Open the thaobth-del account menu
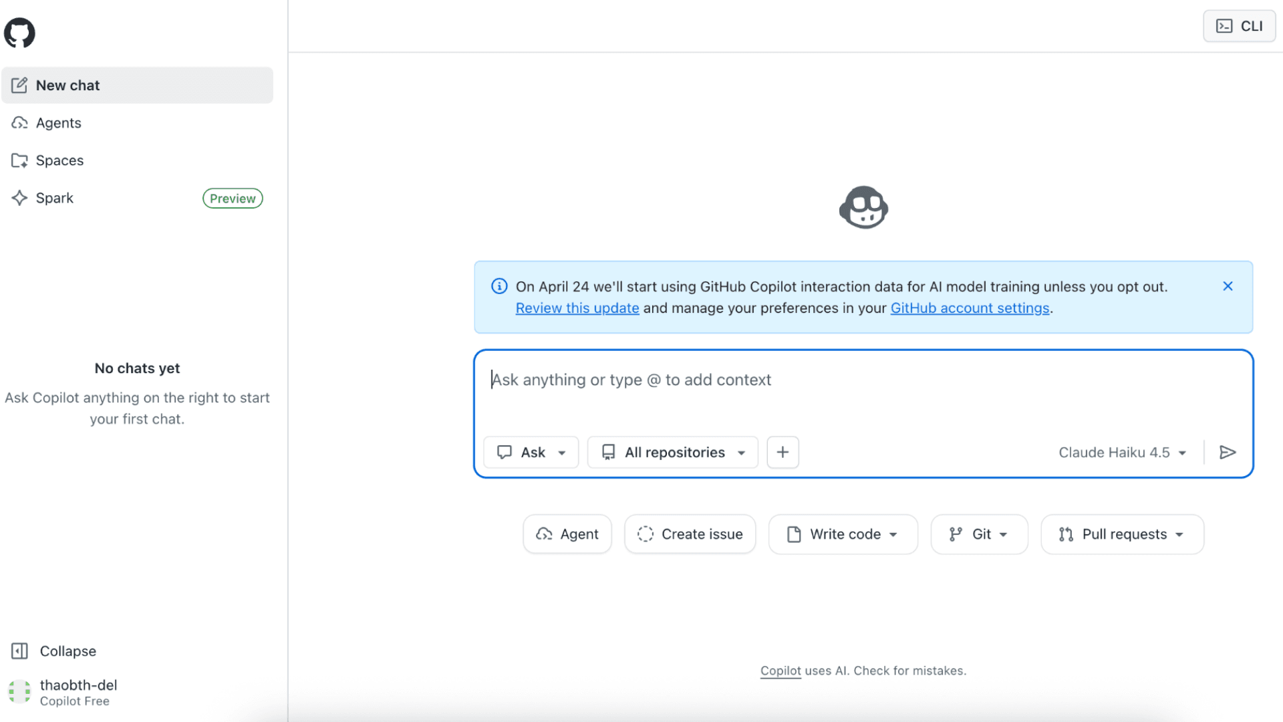Image resolution: width=1283 pixels, height=722 pixels. 63,693
